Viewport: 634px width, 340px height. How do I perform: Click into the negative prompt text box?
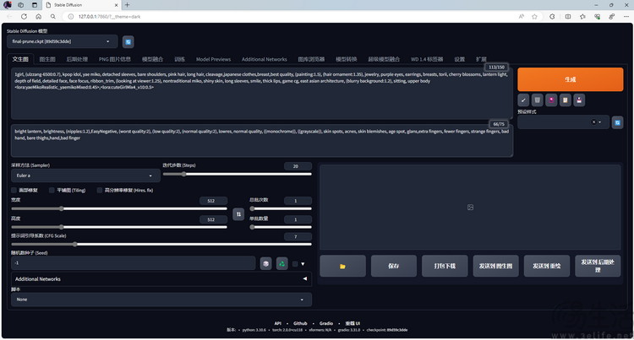[x=261, y=141]
